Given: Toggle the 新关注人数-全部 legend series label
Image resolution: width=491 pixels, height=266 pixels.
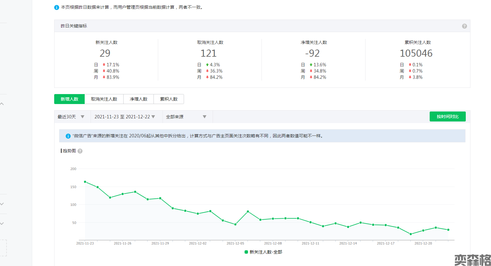Looking at the screenshot, I should [266, 252].
